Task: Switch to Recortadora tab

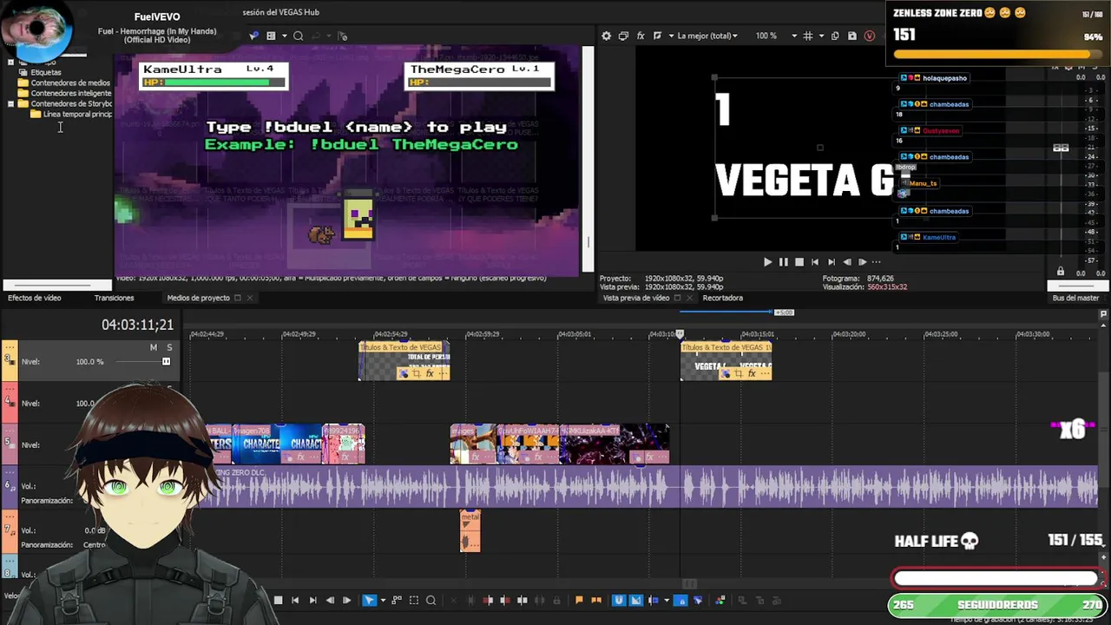Action: coord(722,298)
